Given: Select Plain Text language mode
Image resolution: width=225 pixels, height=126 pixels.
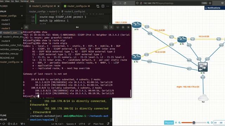Looking at the screenshot, I should (98, 124).
